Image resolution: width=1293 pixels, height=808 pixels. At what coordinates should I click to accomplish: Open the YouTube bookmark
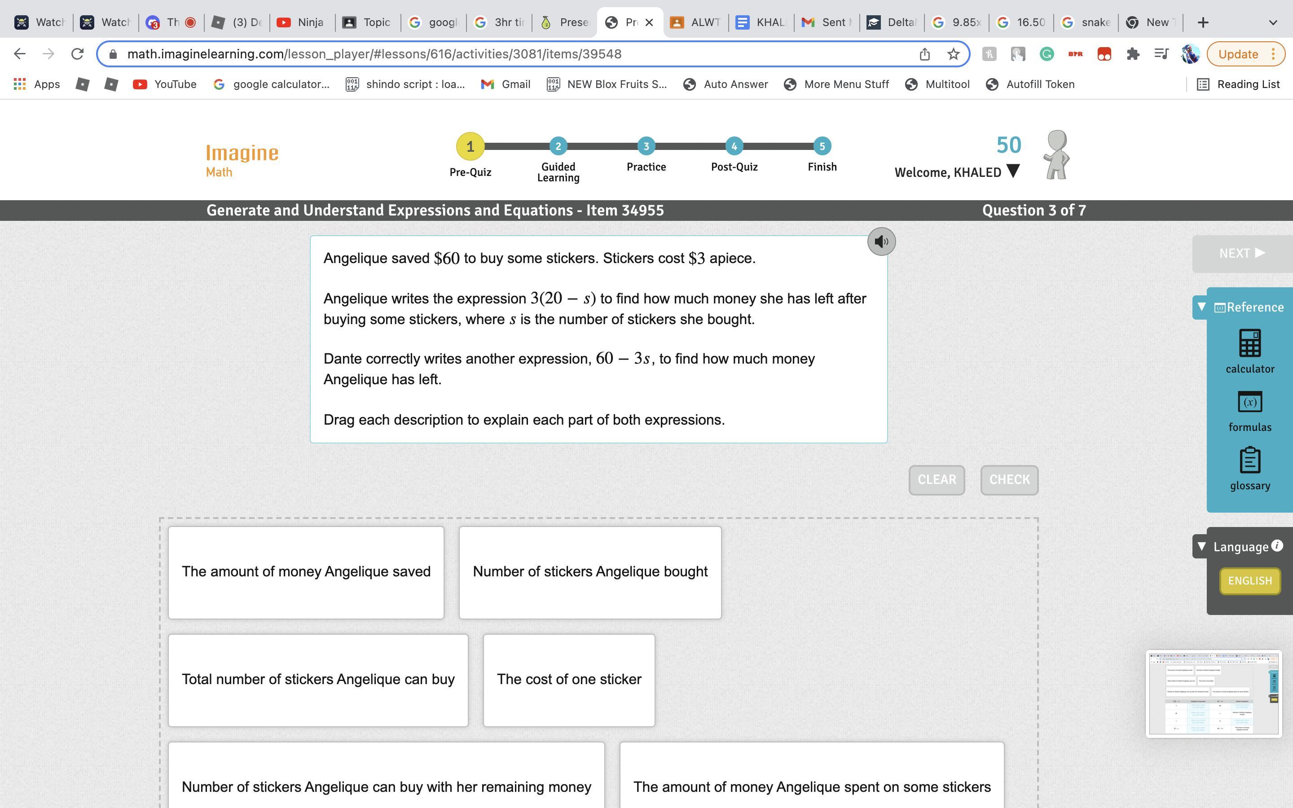(x=165, y=84)
